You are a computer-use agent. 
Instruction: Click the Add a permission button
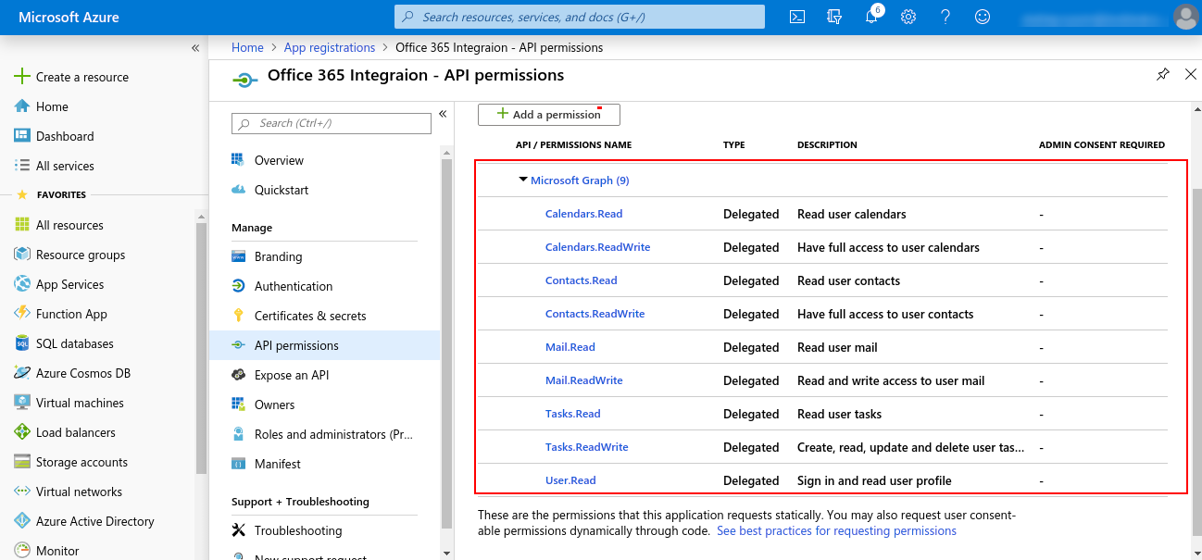[x=549, y=115]
